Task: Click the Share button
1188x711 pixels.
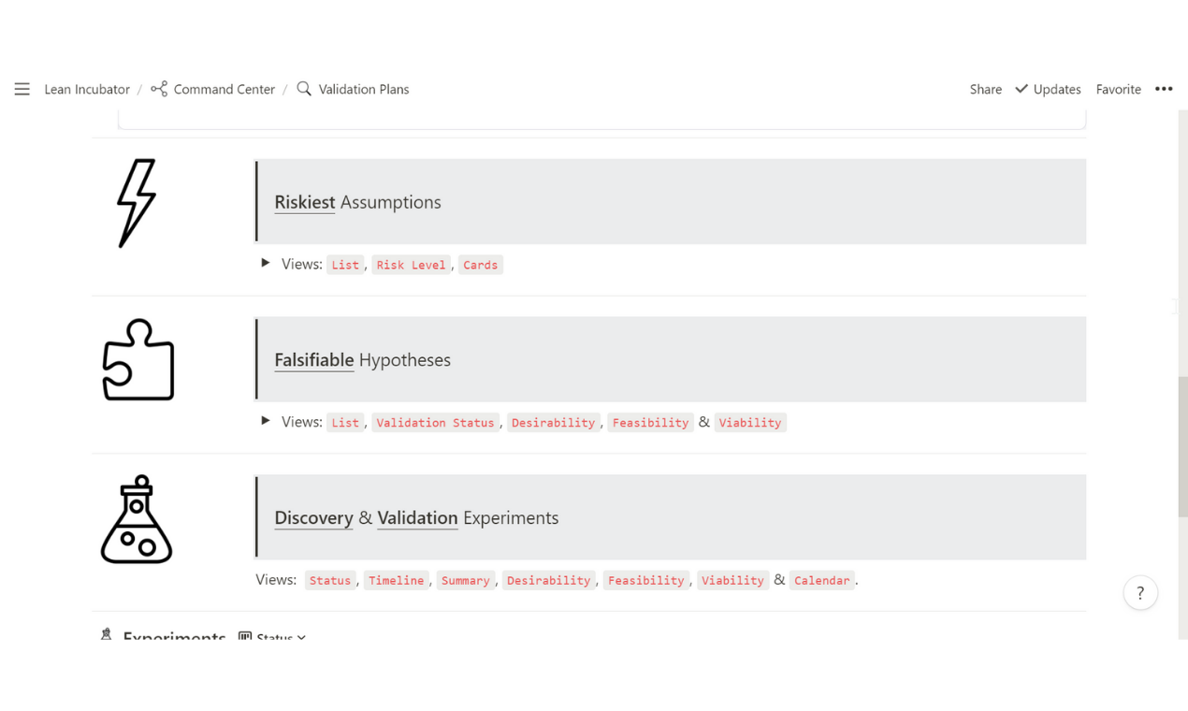Action: point(985,89)
